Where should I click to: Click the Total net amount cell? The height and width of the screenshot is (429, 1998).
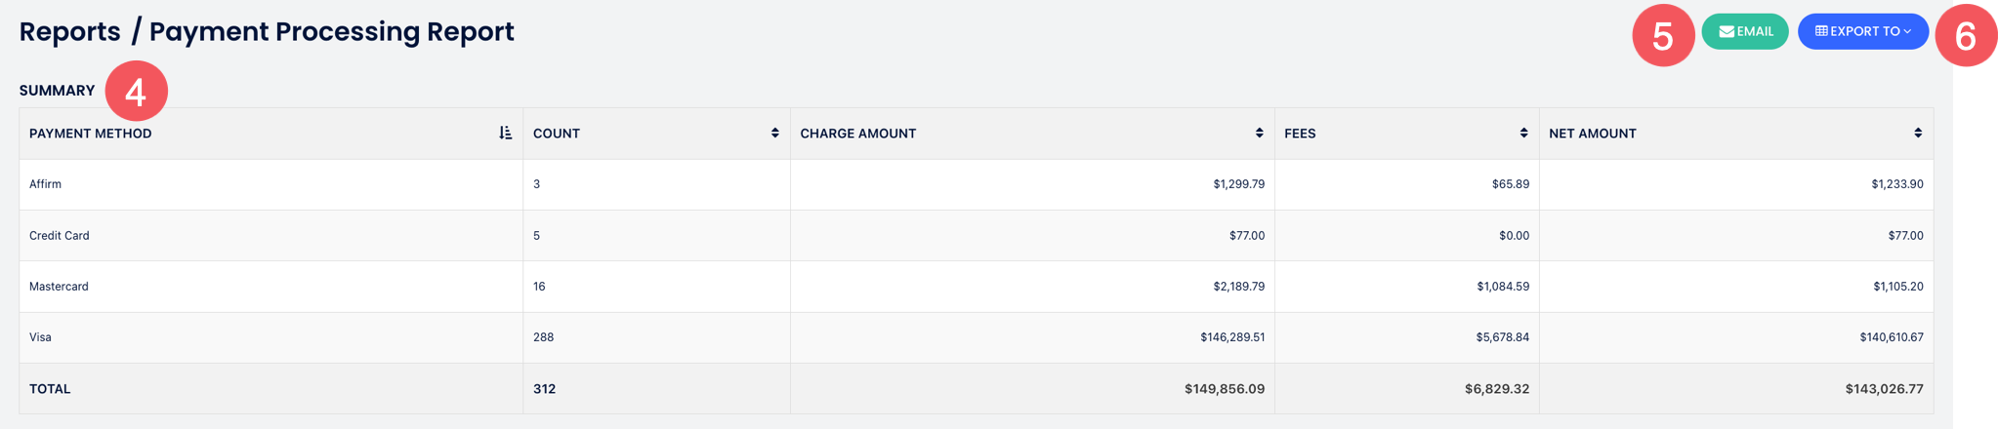pos(1883,389)
